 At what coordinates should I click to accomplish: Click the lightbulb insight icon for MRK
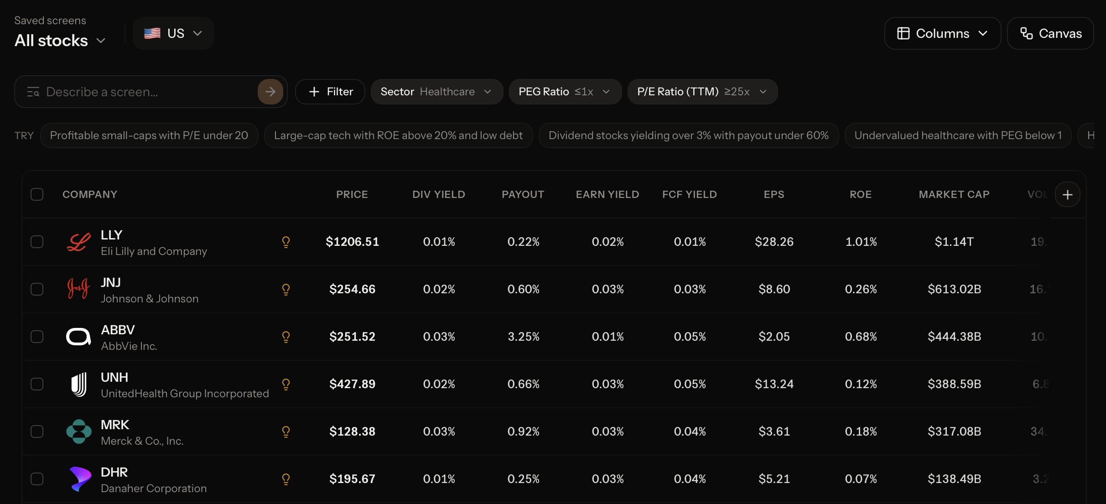pos(286,431)
